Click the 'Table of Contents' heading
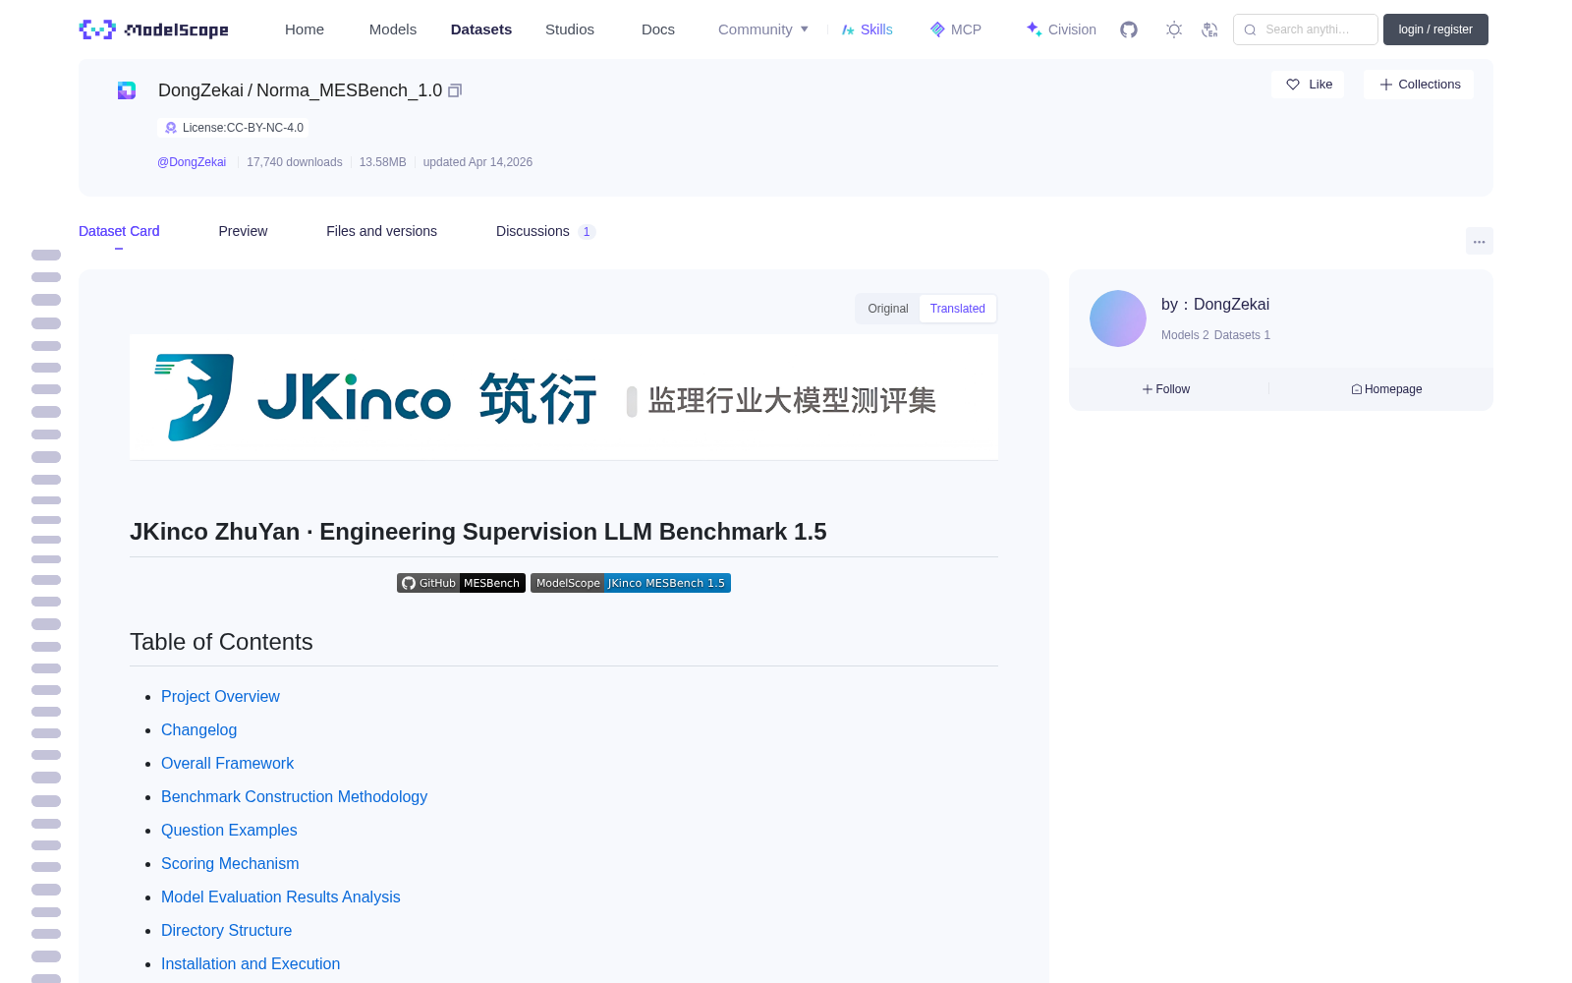Image resolution: width=1572 pixels, height=983 pixels. [221, 642]
